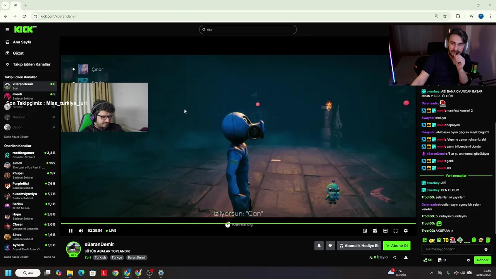Click the Türkçe tag
The width and height of the screenshot is (496, 279).
pyautogui.click(x=117, y=257)
